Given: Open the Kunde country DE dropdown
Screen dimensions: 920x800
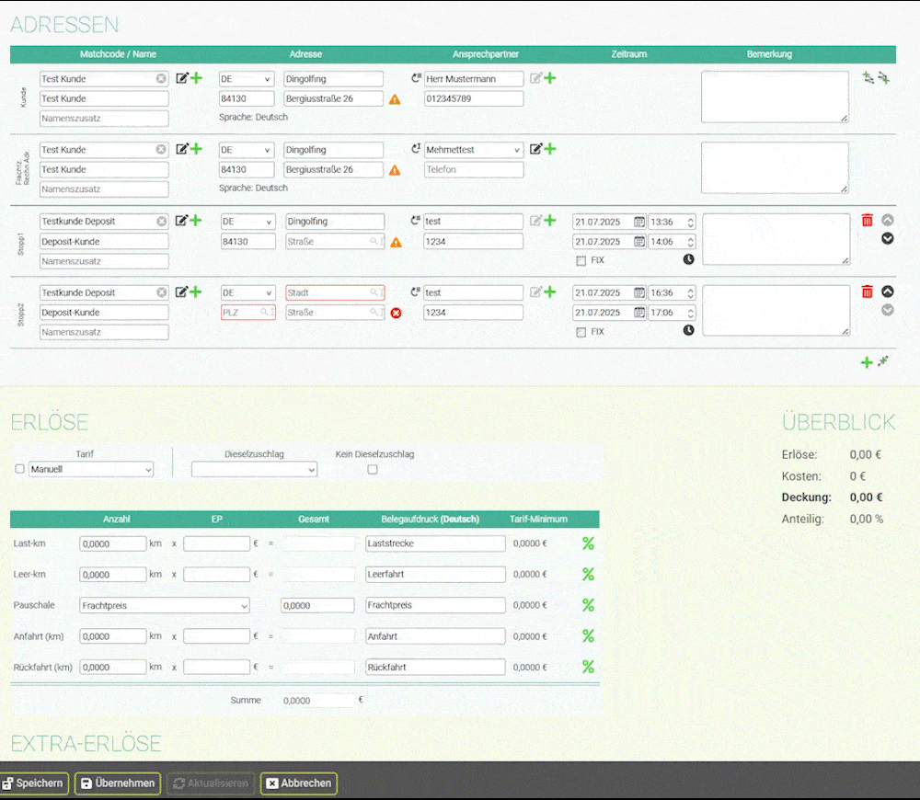Looking at the screenshot, I should point(247,78).
